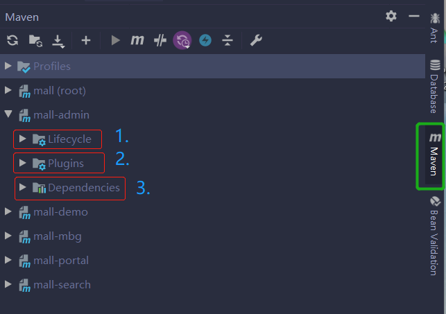Reload all Maven projects
Viewport: 446px width, 314px height.
[x=12, y=40]
